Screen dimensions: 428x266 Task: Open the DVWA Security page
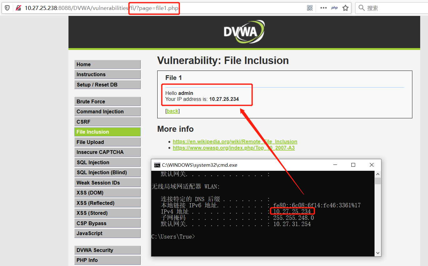(108, 250)
